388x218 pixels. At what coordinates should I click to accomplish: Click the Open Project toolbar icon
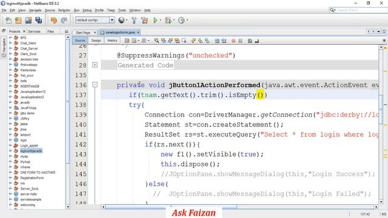(x=28, y=20)
